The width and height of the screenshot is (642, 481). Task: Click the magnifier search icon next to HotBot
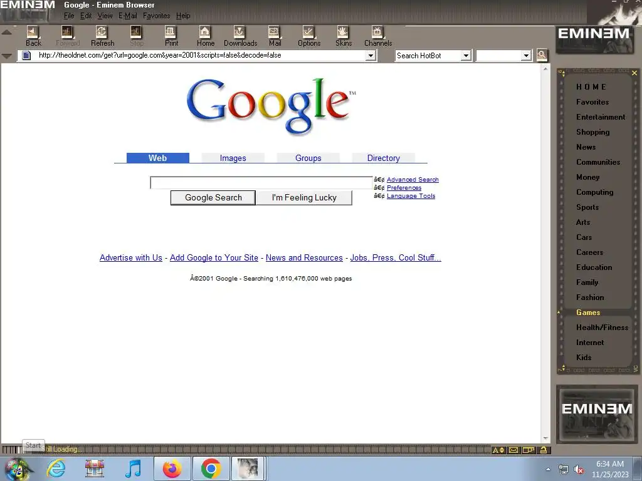[x=542, y=55]
